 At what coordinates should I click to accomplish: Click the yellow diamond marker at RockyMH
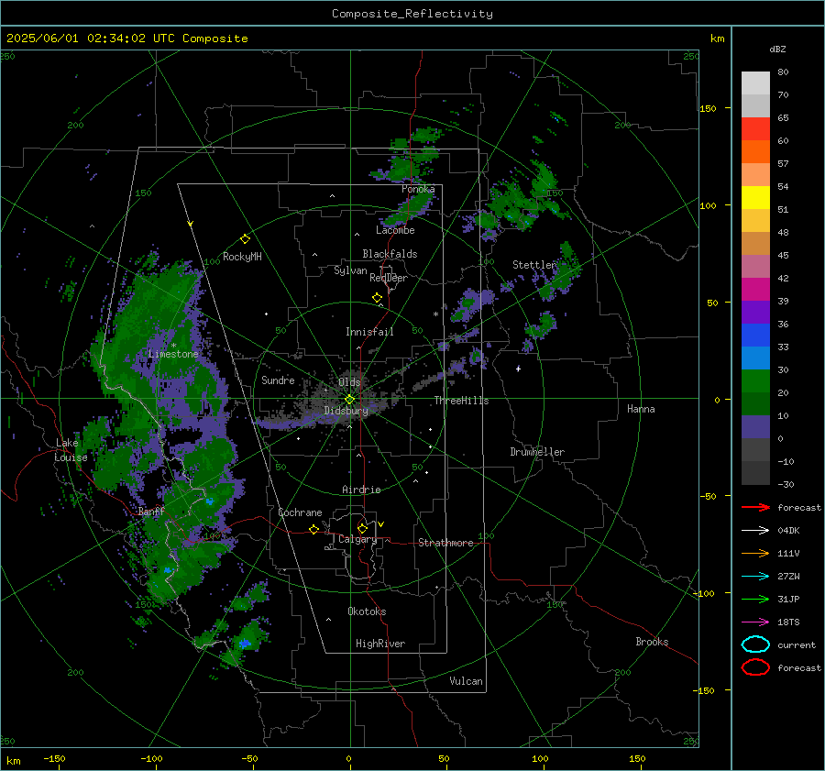[x=245, y=239]
